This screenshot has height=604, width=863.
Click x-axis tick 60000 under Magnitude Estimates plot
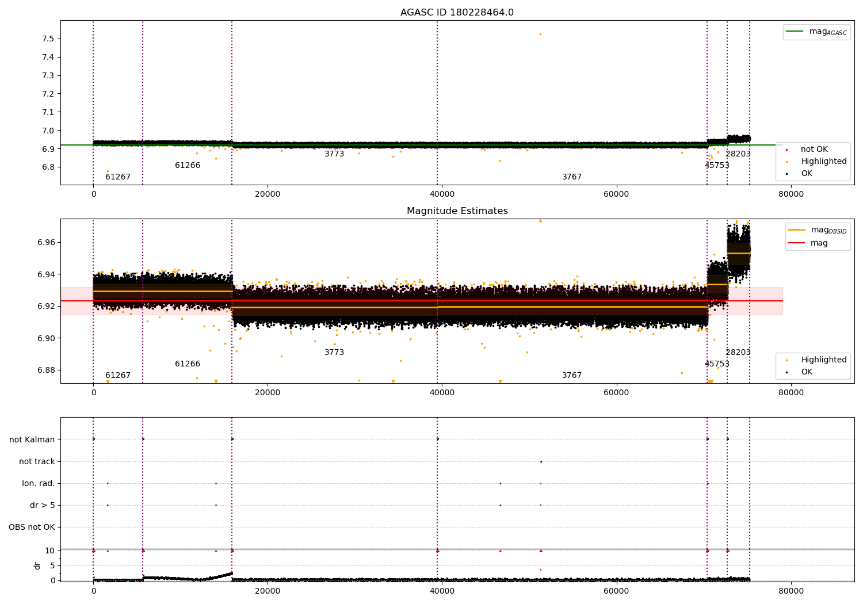point(616,393)
